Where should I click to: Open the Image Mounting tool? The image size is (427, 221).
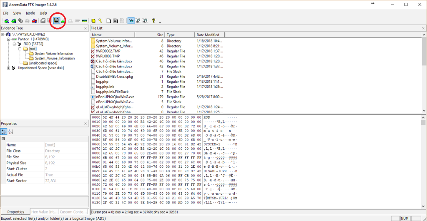click(x=20, y=21)
